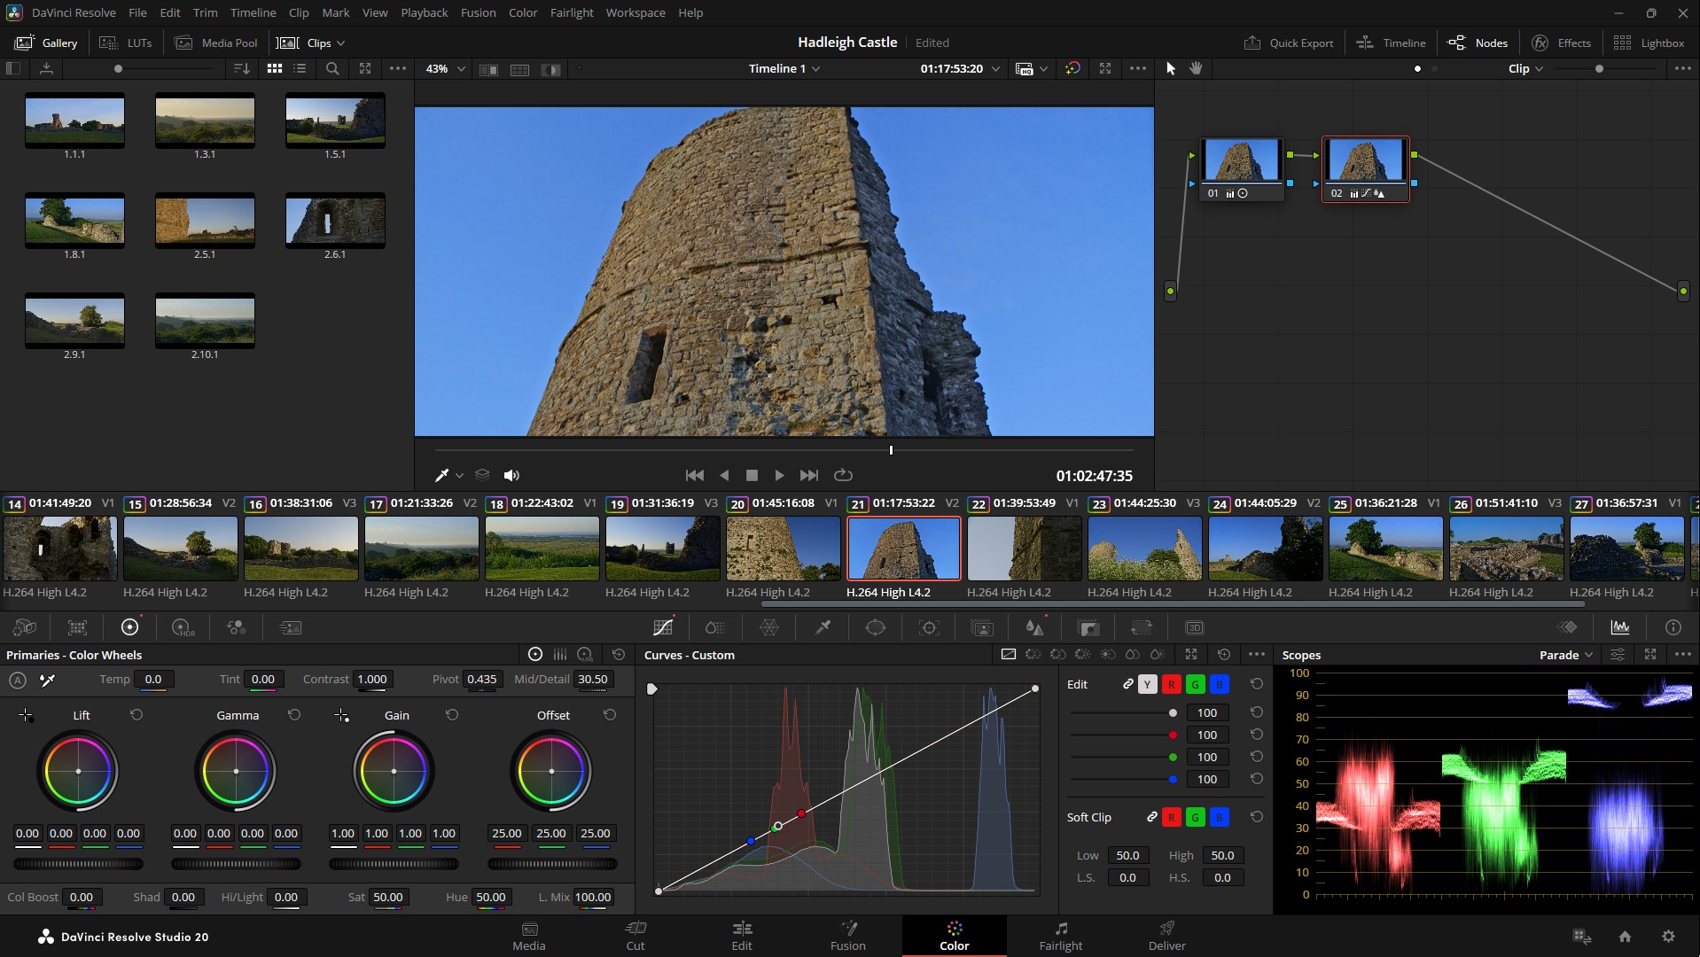This screenshot has width=1700, height=957.
Task: Expand the viewer picker tool options
Action: point(459,476)
